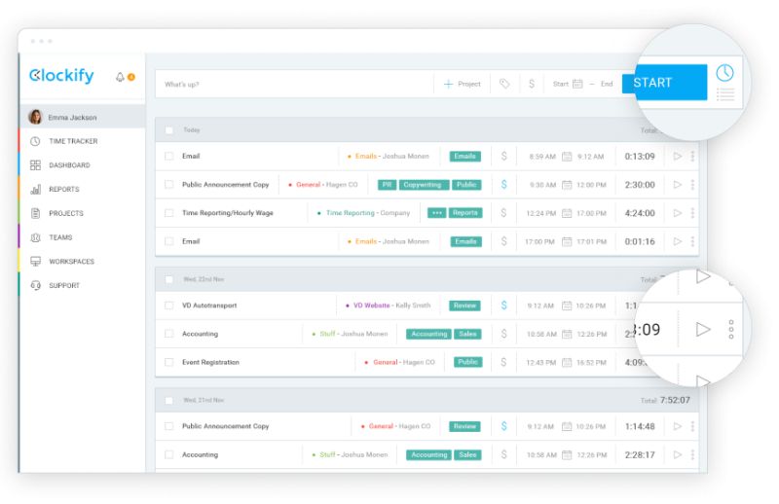Viewport: 779px width, 504px height.
Task: Select all entries for Today
Action: click(x=169, y=130)
